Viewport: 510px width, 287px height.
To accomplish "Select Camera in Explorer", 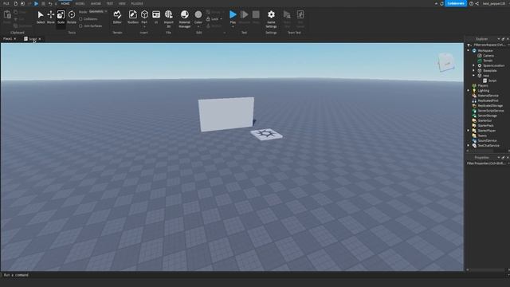I will [488, 56].
